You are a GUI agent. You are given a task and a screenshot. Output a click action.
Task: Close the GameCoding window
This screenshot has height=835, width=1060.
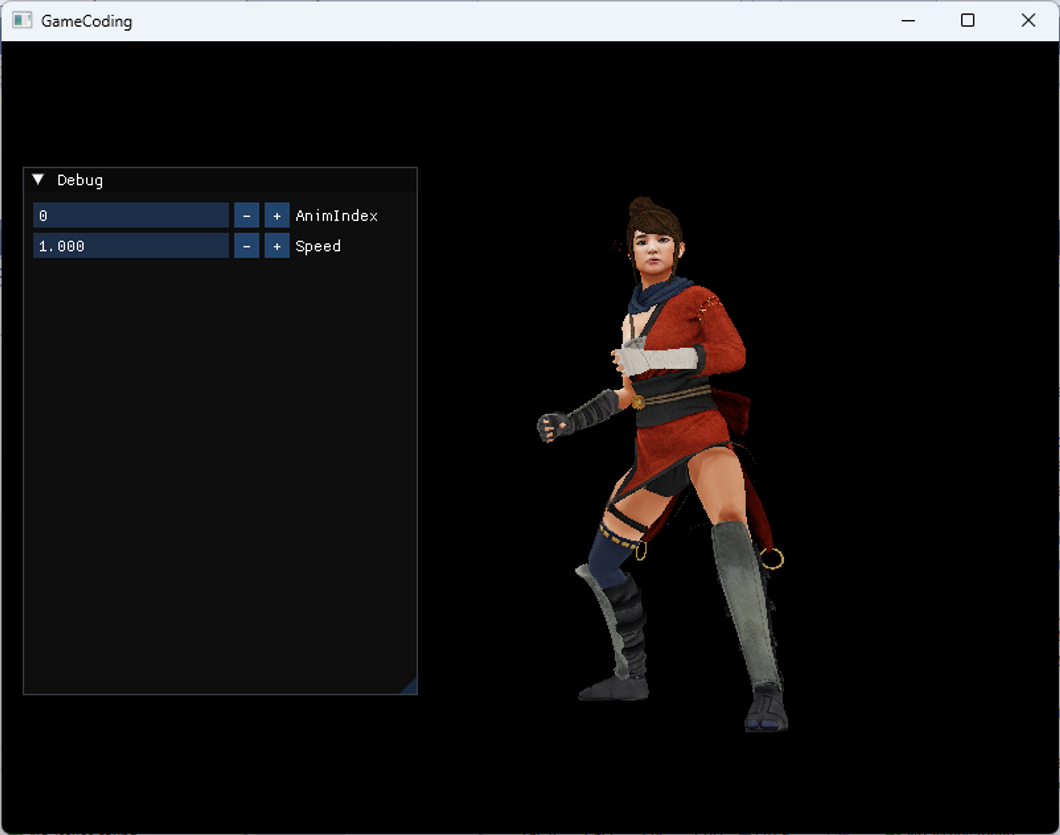(1028, 21)
